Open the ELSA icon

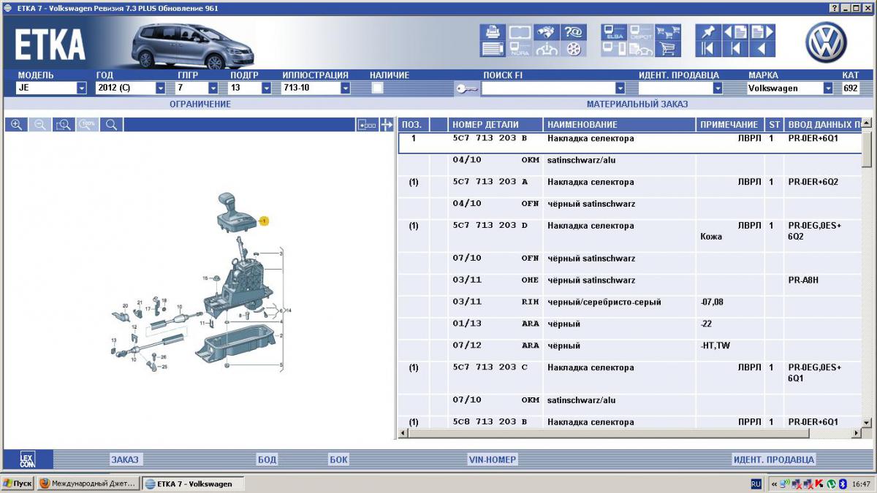614,32
